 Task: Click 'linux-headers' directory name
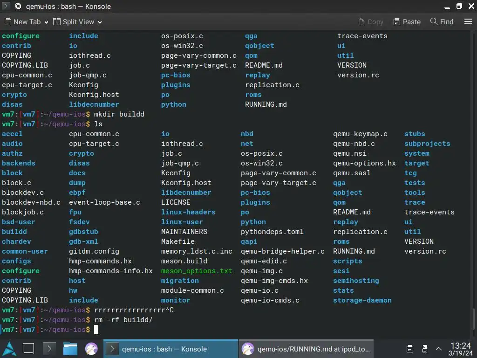[x=188, y=212]
